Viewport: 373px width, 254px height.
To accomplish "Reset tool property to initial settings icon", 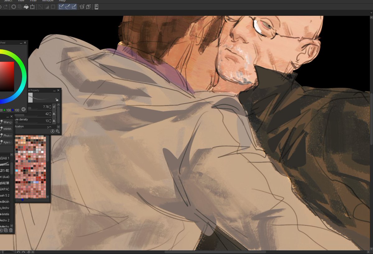I will pos(53,131).
